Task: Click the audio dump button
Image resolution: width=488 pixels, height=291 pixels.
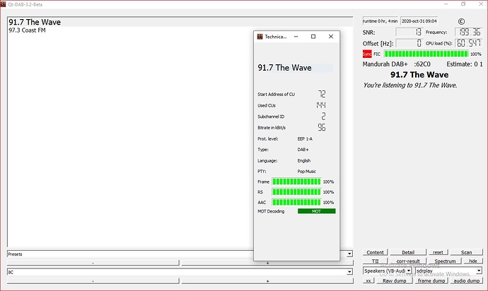Action: pos(467,280)
